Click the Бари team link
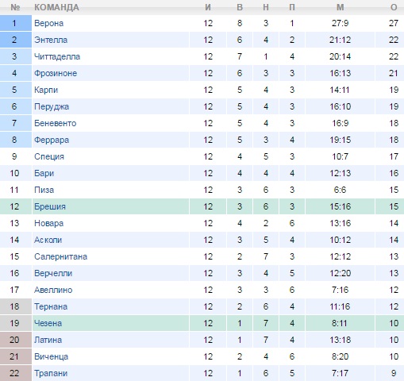This screenshot has width=404, height=381. click(x=44, y=173)
